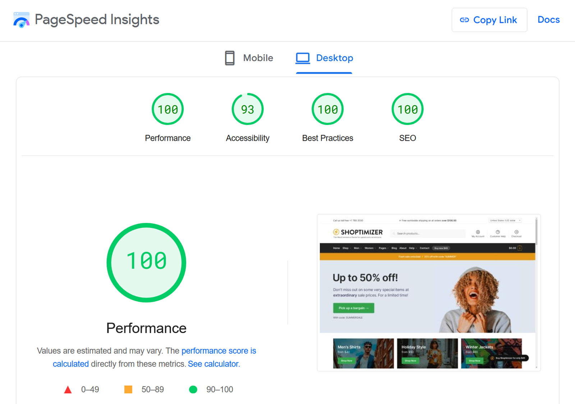
Task: Click the Best Practices label
Action: tap(328, 138)
